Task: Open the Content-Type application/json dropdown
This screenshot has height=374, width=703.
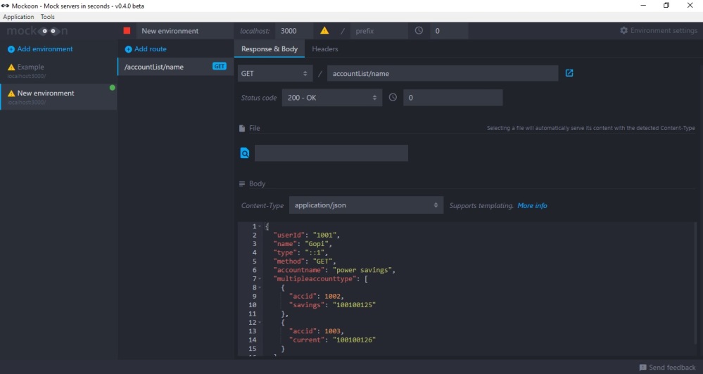Action: pos(366,205)
